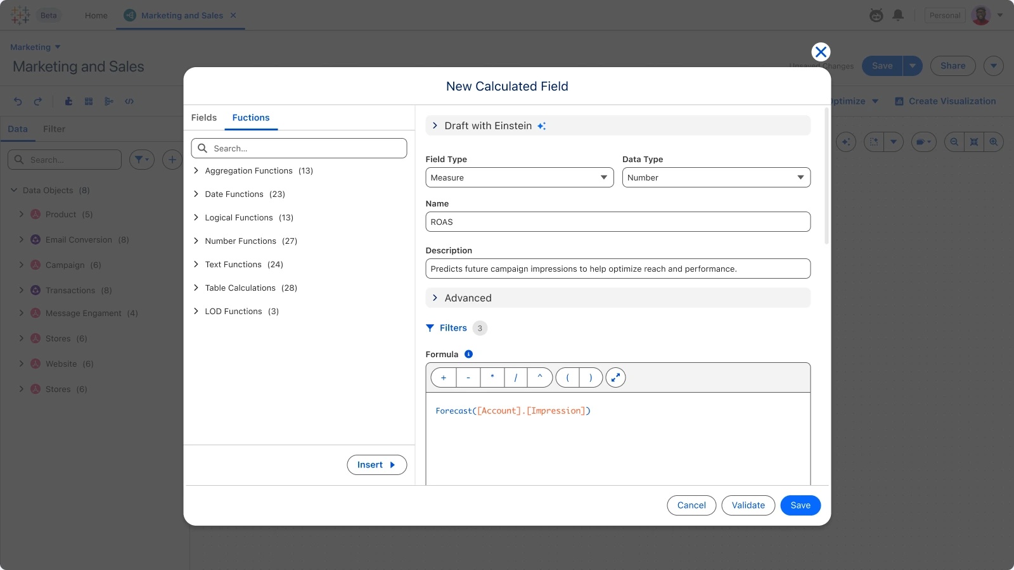Image resolution: width=1014 pixels, height=570 pixels.
Task: Click Cancel in the dialog
Action: tap(691, 505)
